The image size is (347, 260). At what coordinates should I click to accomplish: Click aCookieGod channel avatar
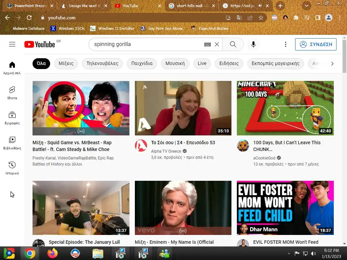click(x=243, y=146)
